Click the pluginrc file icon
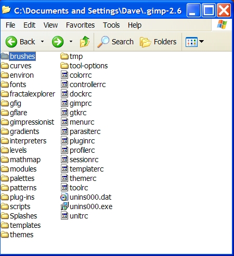The image size is (234, 256). (x=64, y=141)
